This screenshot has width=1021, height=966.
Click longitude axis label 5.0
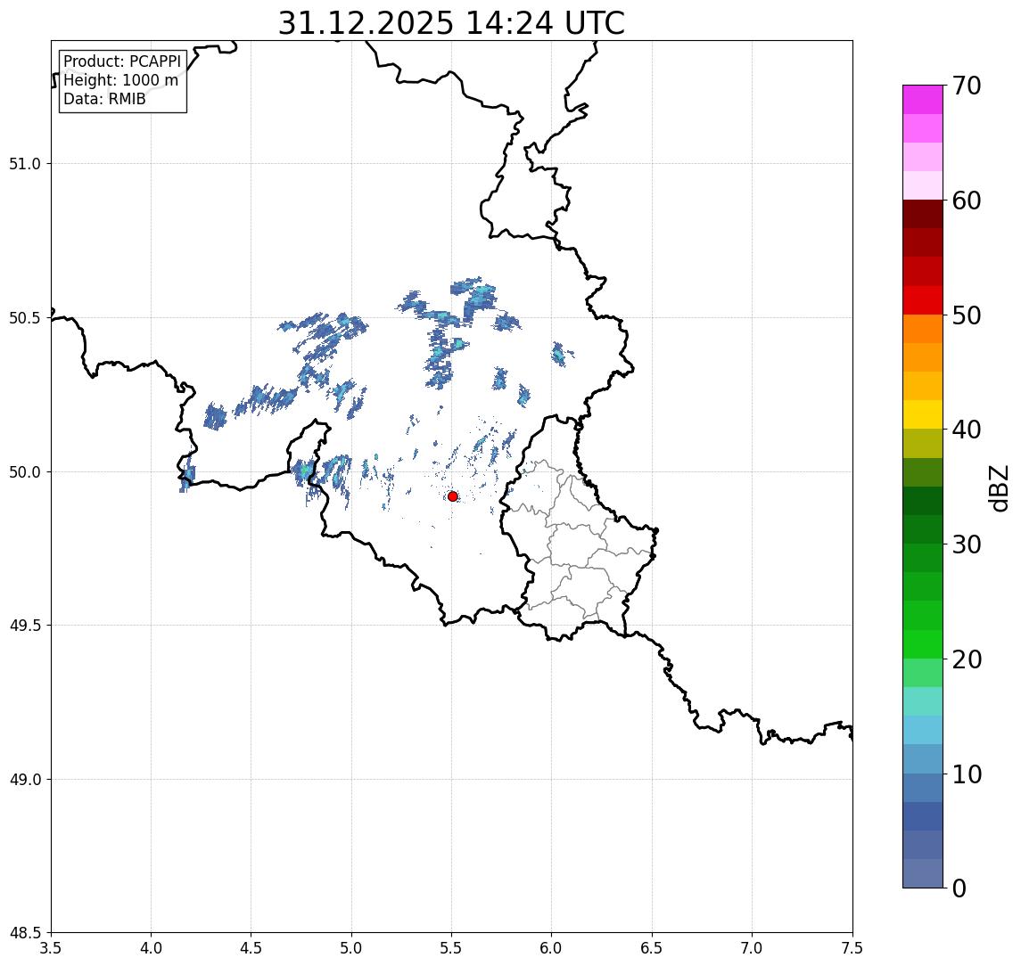[351, 948]
